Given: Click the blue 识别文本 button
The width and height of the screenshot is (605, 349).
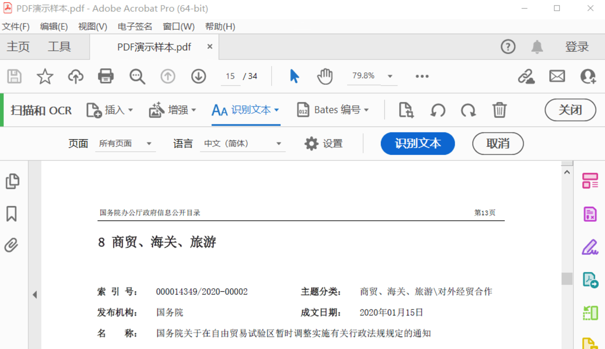Looking at the screenshot, I should pyautogui.click(x=418, y=144).
